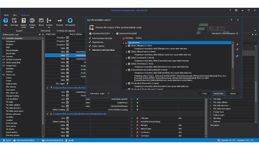Toggle the Foreign keys checkbox in right panel
259x150 pixels.
211,112
